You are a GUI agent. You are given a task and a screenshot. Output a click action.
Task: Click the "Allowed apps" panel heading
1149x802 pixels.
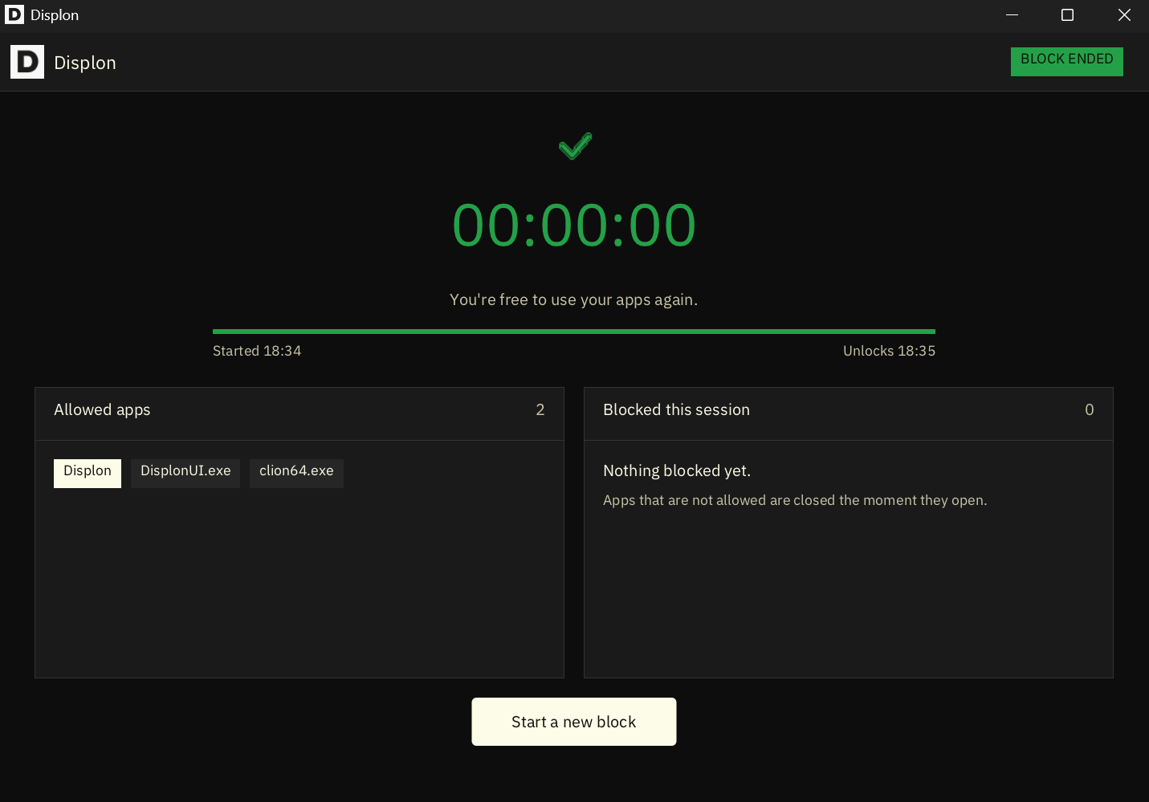point(102,410)
